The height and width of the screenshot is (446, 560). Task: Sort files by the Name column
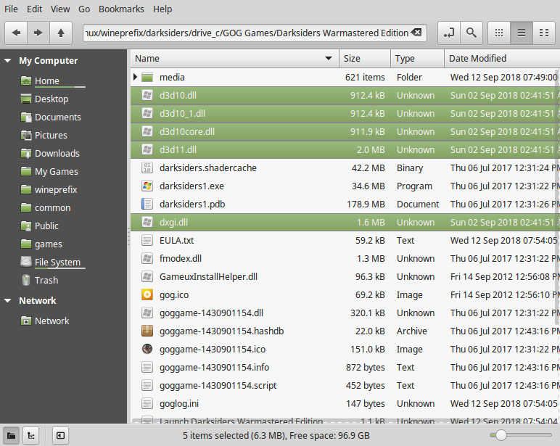coord(234,59)
